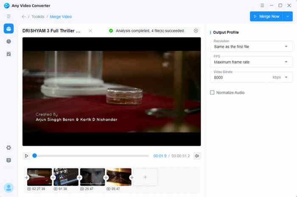This screenshot has height=197, width=297.
Task: Click the Merge Now button
Action: (266, 16)
